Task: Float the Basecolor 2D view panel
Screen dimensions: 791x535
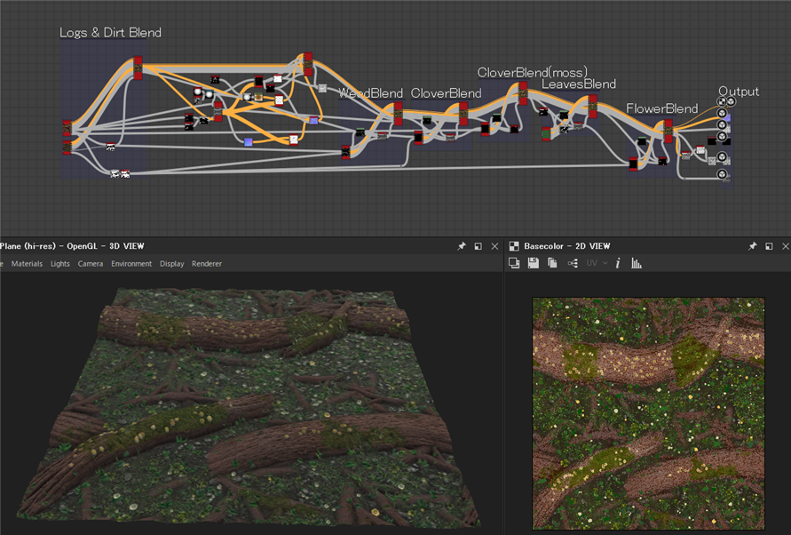Action: click(x=769, y=246)
